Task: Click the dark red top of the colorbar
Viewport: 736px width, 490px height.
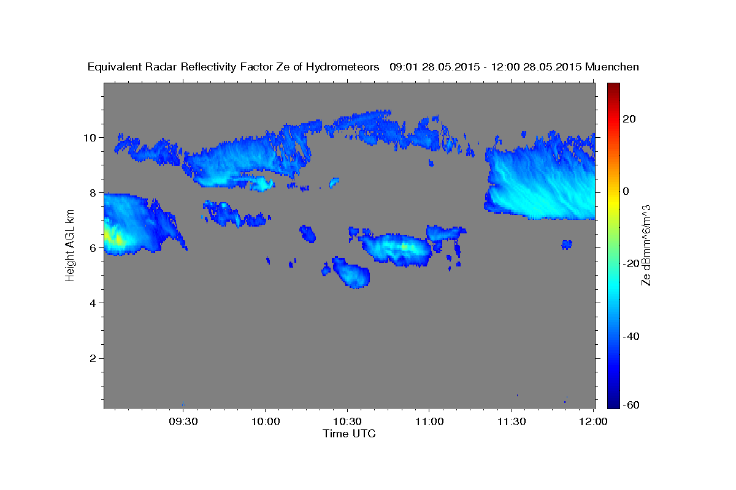Action: click(615, 87)
